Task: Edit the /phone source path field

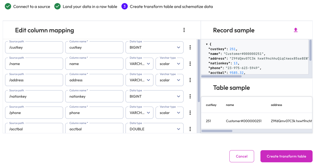Action: (34, 113)
